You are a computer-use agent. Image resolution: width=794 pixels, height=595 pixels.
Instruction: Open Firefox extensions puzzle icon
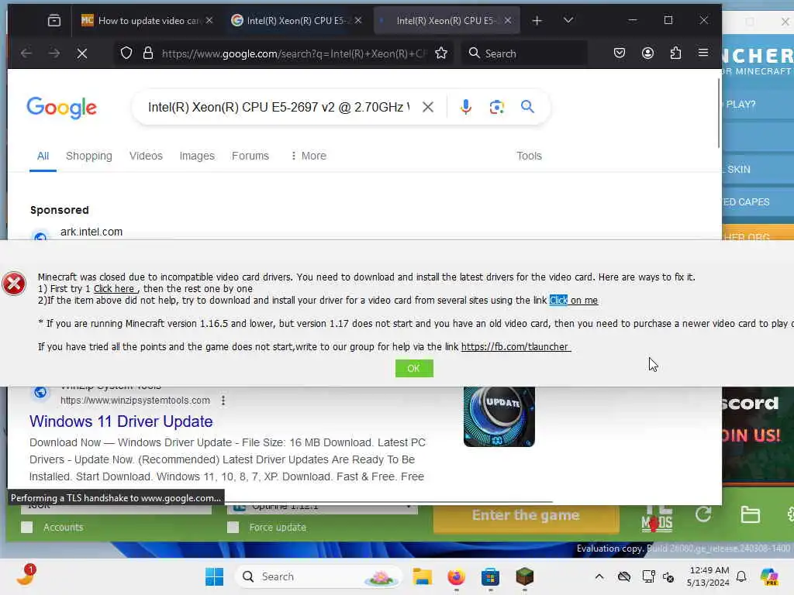click(x=675, y=53)
